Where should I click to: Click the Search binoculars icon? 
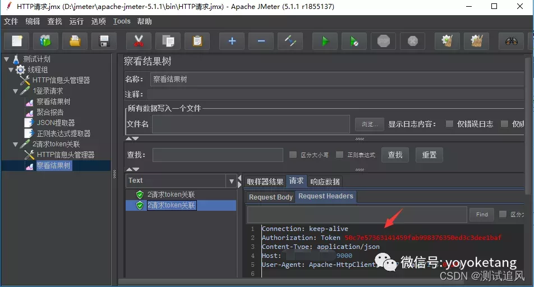tap(511, 41)
